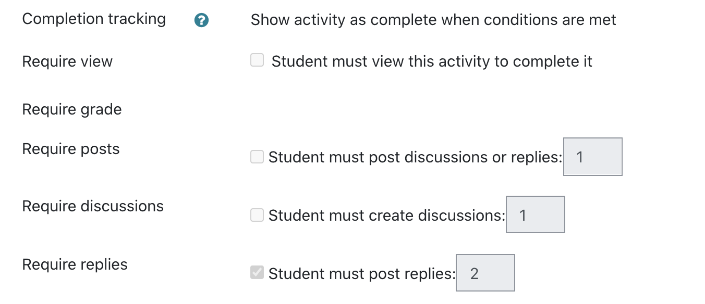Click 'Show activity as complete when conditions are met'
The width and height of the screenshot is (705, 304).
tap(433, 20)
